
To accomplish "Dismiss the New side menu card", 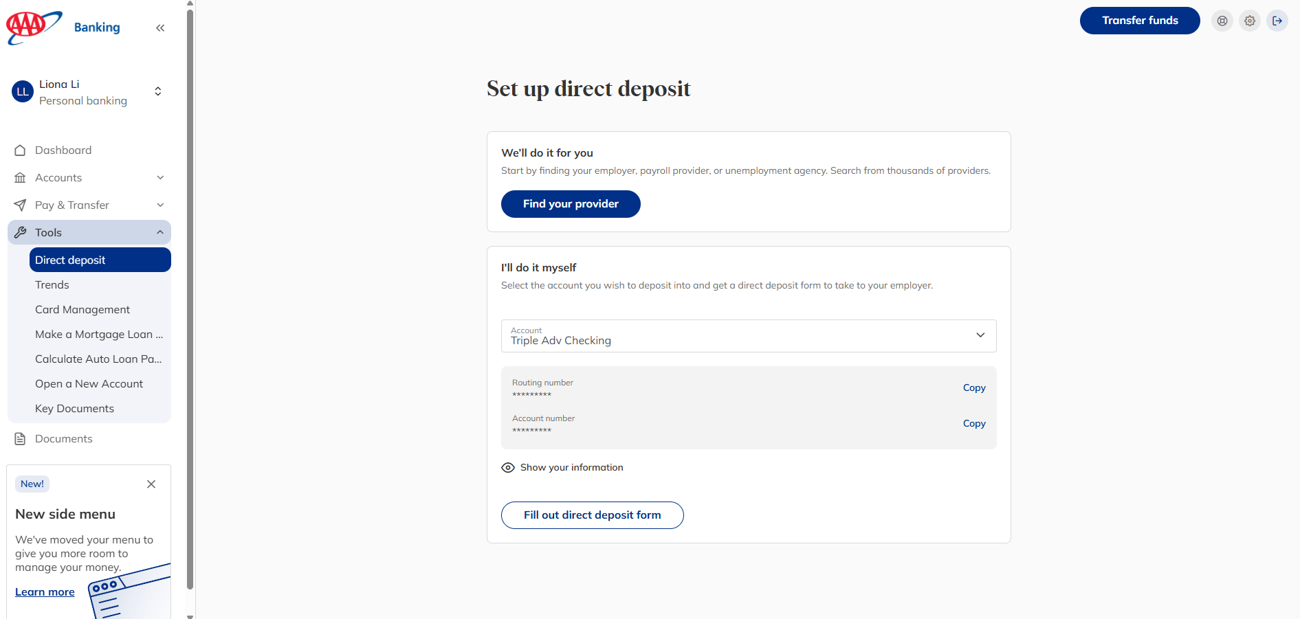I will [x=151, y=484].
